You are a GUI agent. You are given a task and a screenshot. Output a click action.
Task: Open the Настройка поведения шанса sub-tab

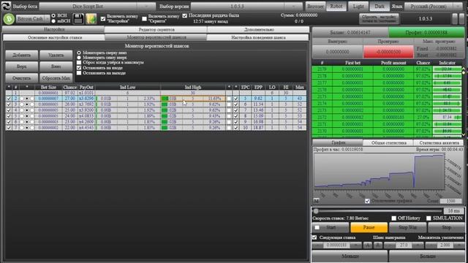pyautogui.click(x=258, y=37)
